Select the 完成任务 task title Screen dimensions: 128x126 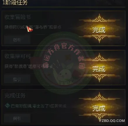pos(15,95)
